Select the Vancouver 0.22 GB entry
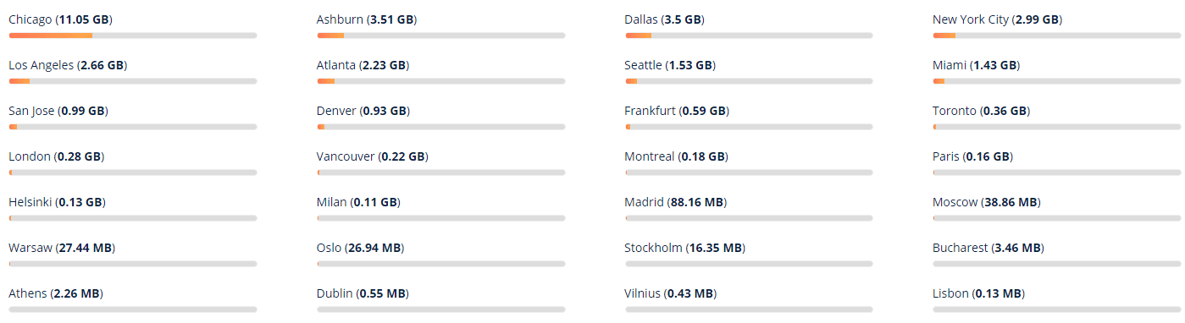Viewport: 1185px width, 323px height. (373, 156)
